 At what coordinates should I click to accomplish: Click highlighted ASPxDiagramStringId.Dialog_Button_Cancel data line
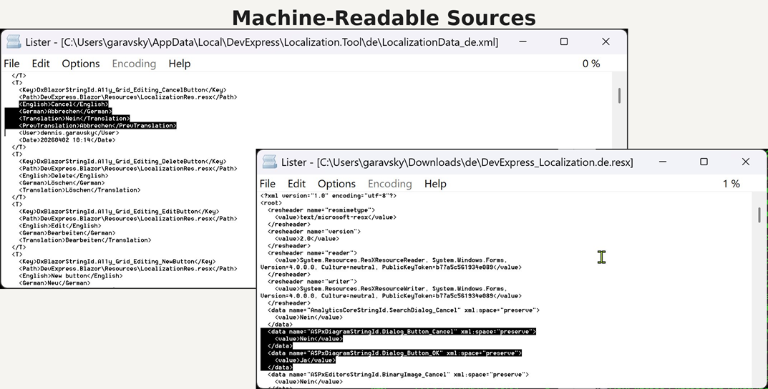tap(402, 332)
